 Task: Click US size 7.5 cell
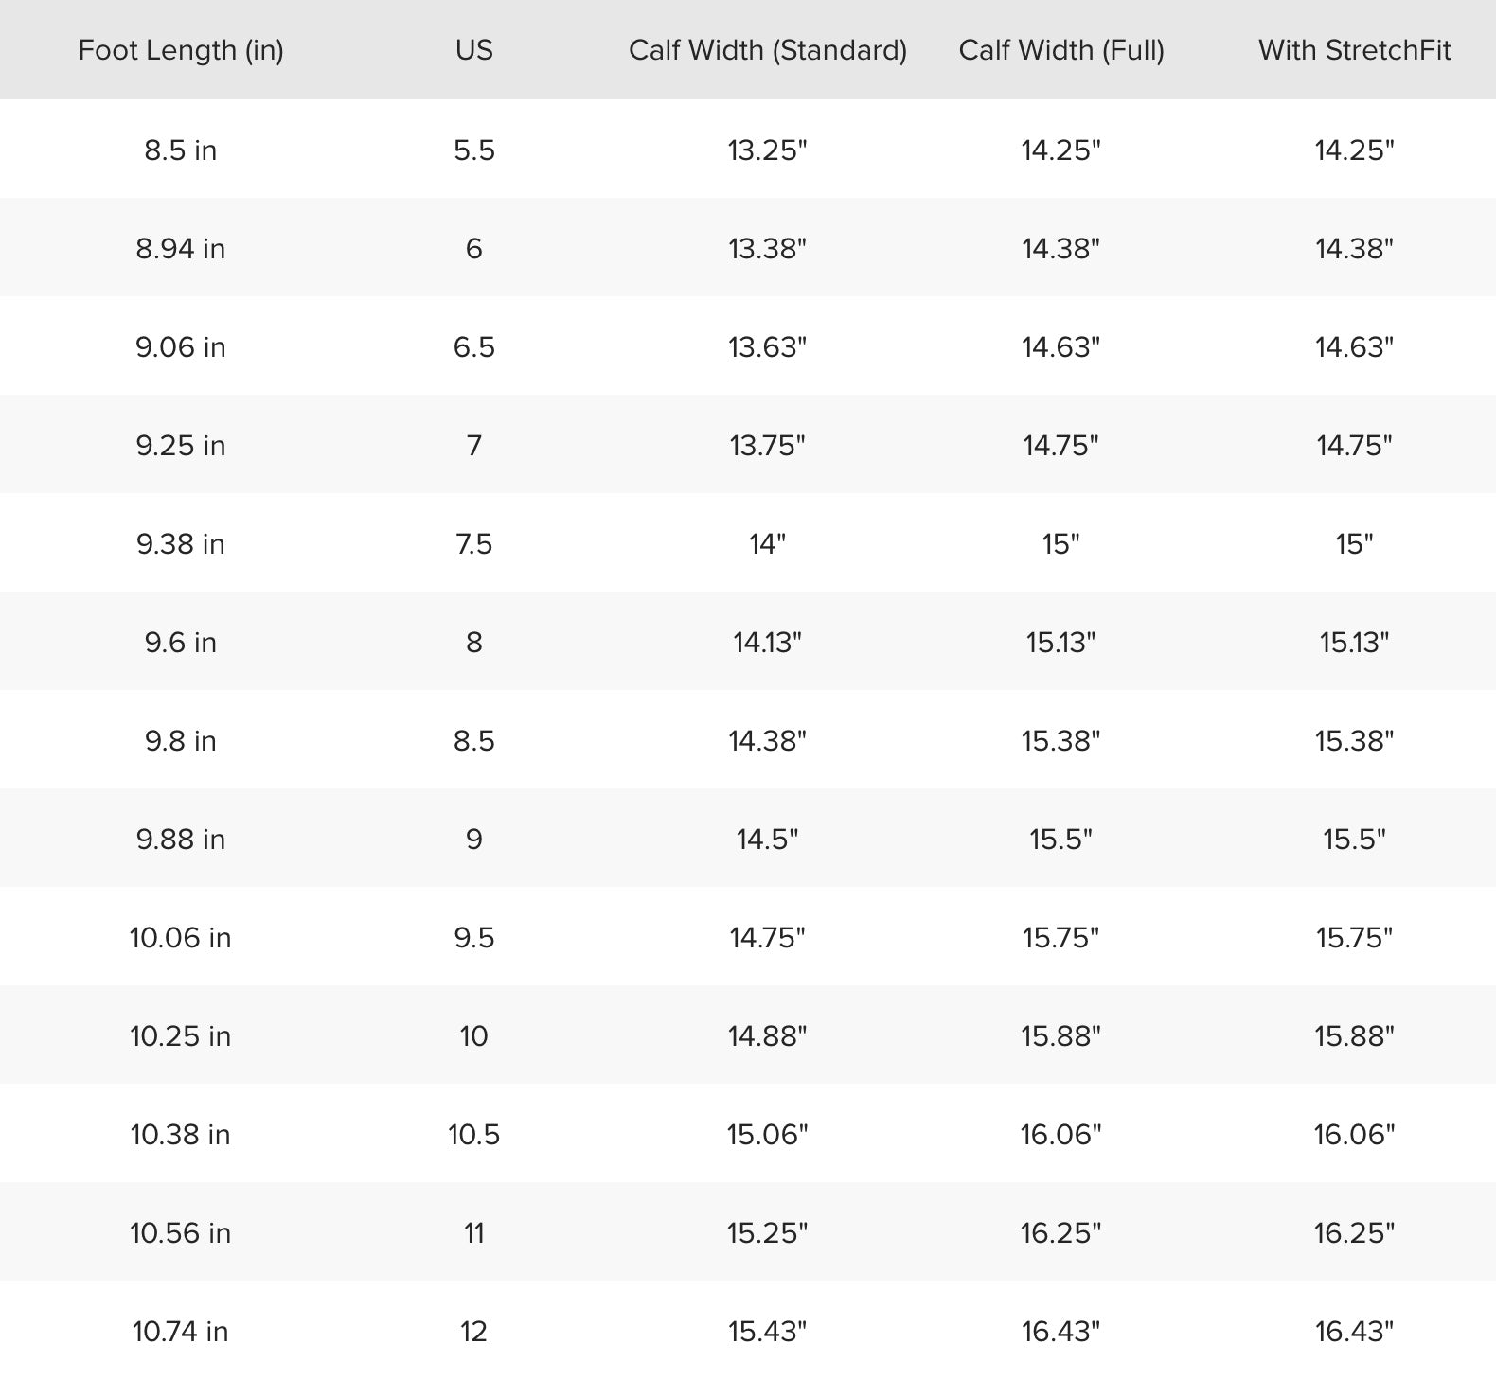tap(473, 544)
